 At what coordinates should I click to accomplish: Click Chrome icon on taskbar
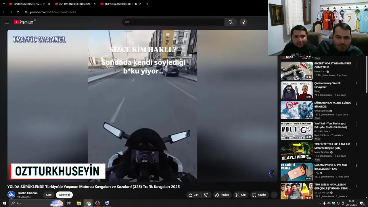pyautogui.click(x=88, y=203)
